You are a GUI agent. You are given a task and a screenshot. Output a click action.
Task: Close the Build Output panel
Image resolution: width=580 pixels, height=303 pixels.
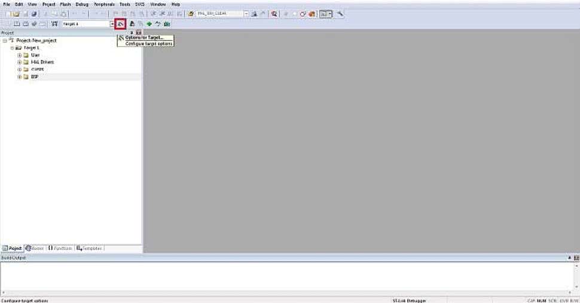576,258
